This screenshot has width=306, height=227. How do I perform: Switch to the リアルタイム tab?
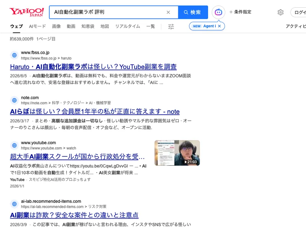(128, 26)
